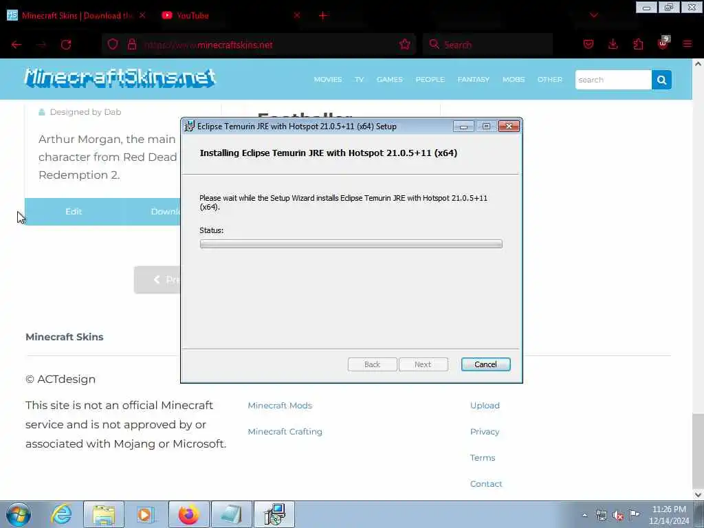Click the Firefox back arrow button

[16, 45]
